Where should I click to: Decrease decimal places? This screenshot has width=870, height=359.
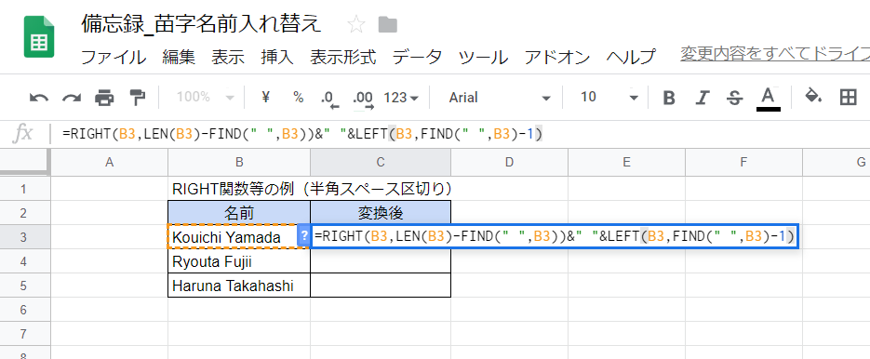pos(329,99)
